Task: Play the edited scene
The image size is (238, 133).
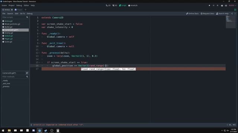Action: 222,6
